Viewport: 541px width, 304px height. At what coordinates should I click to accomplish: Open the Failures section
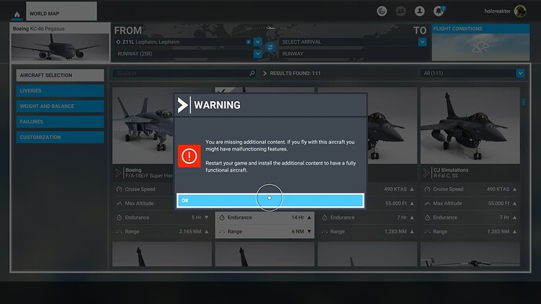point(60,121)
